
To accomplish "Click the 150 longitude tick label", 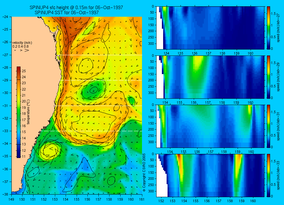I will click(x=22, y=199).
